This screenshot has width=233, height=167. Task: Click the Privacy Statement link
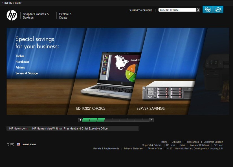(134, 148)
